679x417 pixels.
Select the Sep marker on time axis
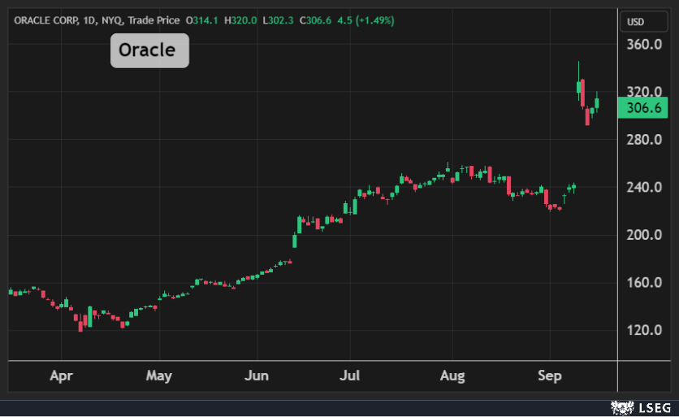coord(549,376)
